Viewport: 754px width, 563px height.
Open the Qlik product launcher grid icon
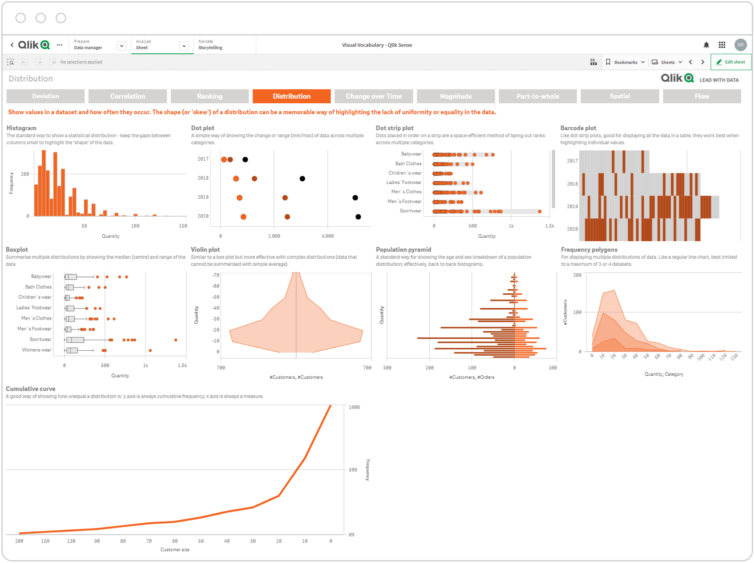point(722,45)
